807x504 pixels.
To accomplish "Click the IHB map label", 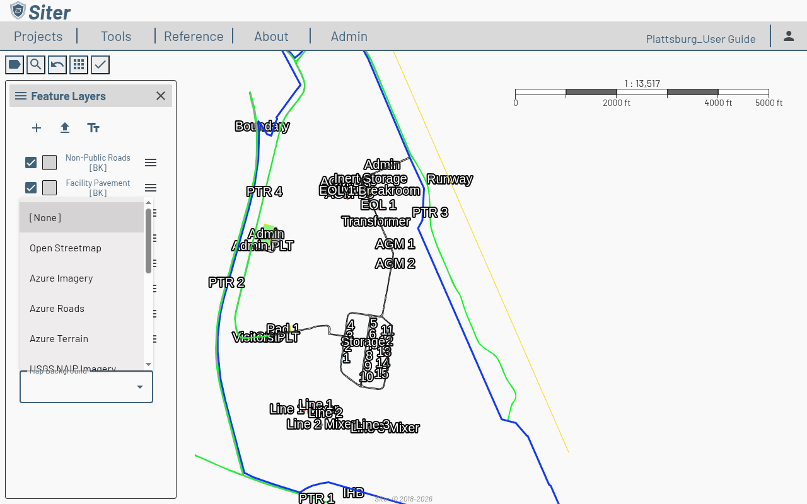I will 353,493.
